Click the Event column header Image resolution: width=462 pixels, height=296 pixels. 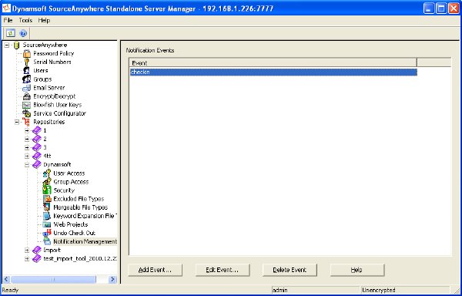point(273,62)
